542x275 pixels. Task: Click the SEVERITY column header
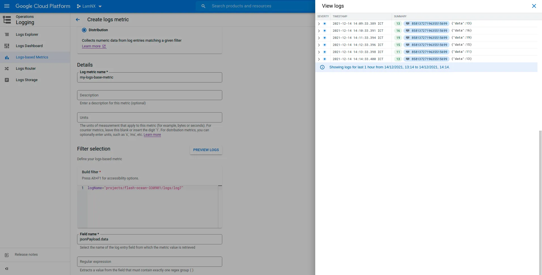[323, 16]
